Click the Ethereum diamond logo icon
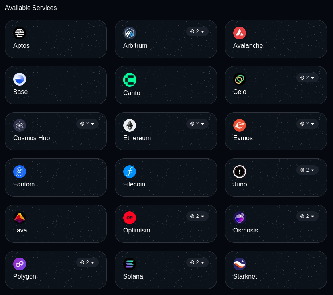 click(130, 125)
